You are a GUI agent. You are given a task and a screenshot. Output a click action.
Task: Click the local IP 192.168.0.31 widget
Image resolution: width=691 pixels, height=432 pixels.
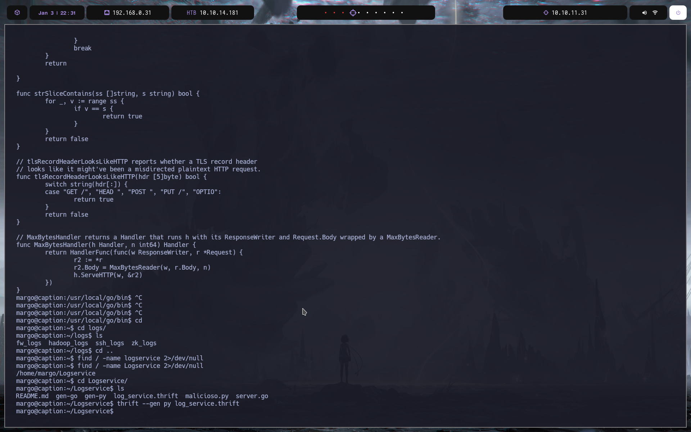point(128,13)
